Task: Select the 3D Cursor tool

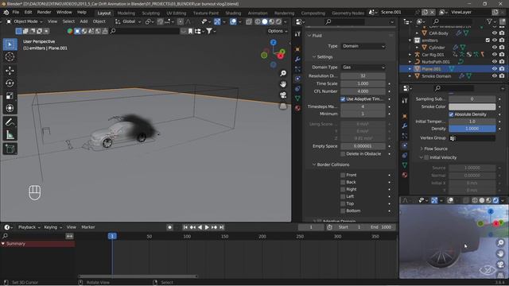Action: click(x=10, y=56)
